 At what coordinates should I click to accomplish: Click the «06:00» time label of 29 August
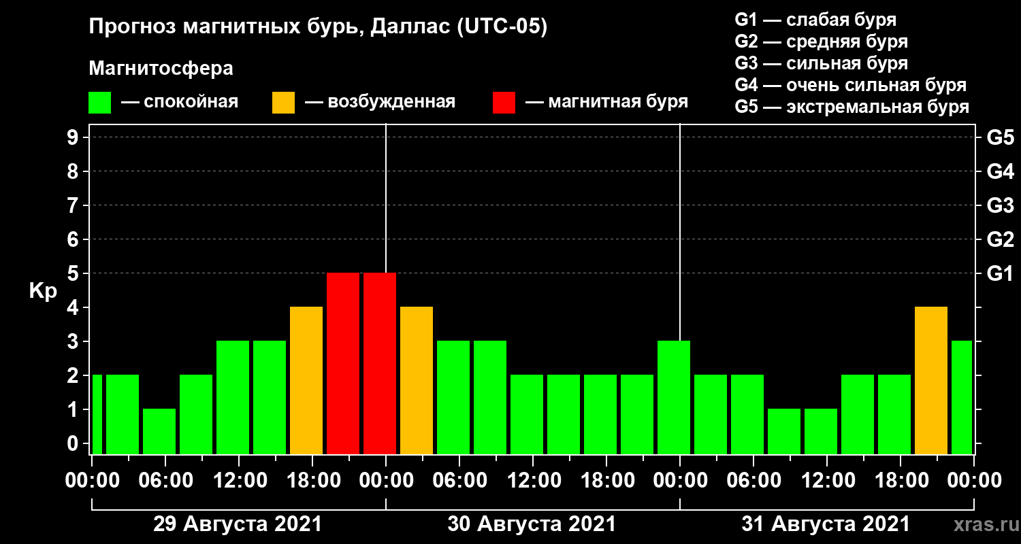point(165,481)
